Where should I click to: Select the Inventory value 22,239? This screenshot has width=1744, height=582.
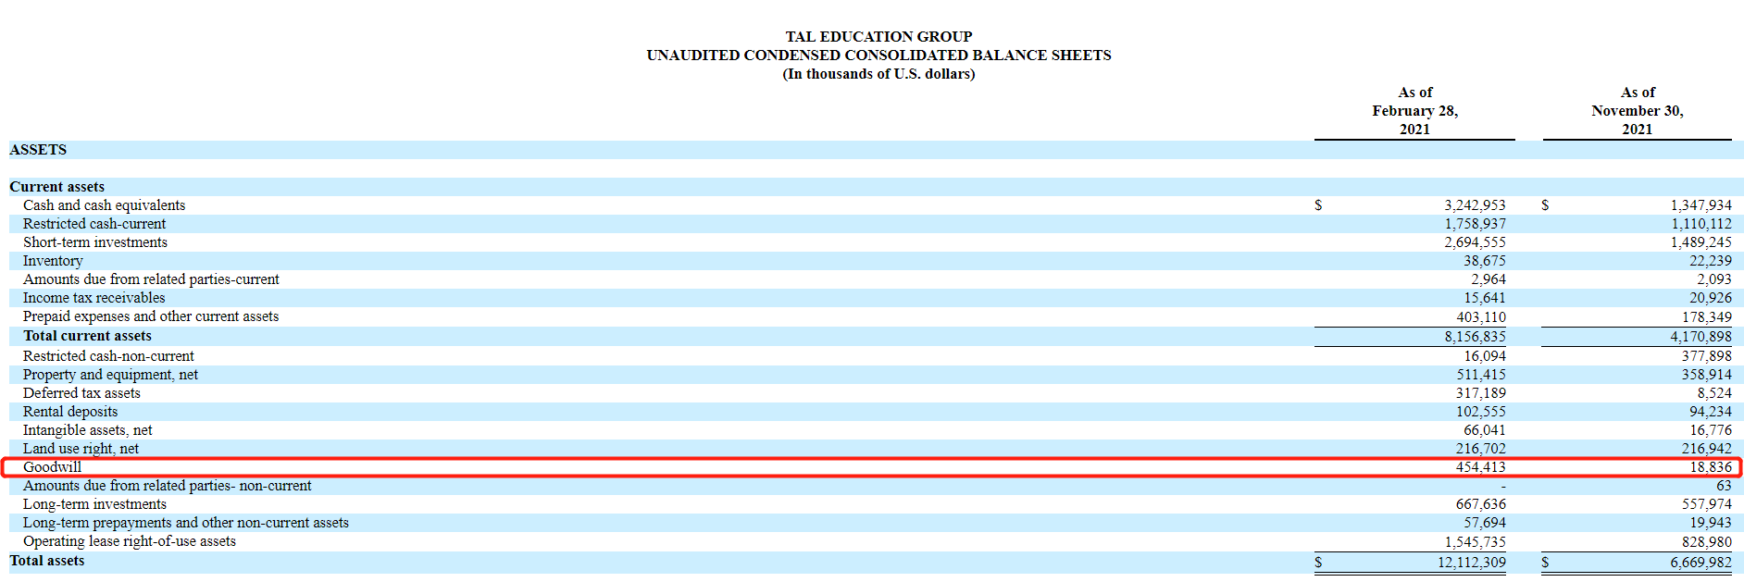tap(1710, 261)
